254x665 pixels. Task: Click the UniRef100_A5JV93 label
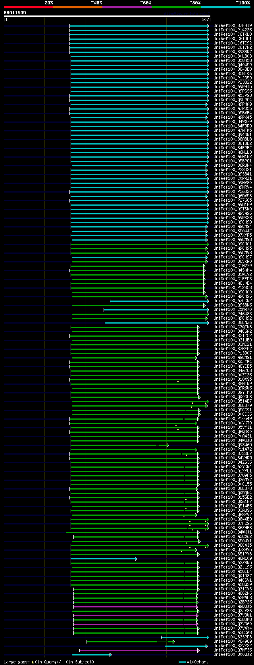[x=233, y=95]
